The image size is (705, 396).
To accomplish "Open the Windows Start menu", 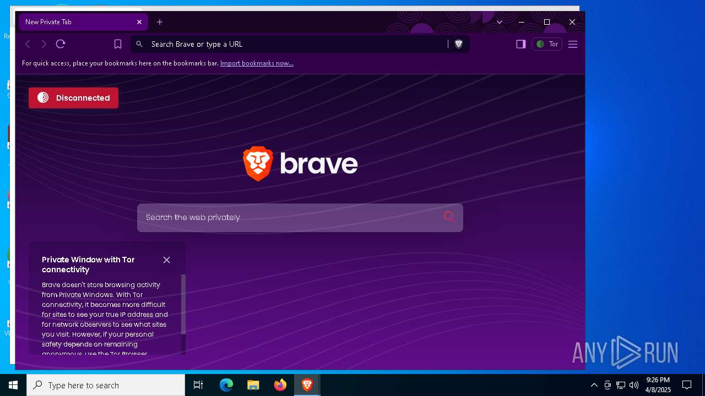I will [13, 385].
